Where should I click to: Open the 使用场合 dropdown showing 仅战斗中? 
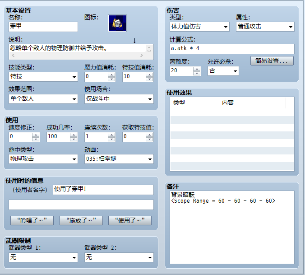(119, 99)
